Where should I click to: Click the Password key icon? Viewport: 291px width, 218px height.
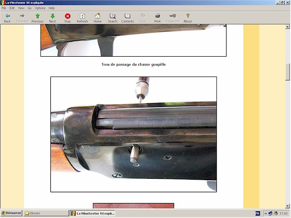[x=172, y=18]
